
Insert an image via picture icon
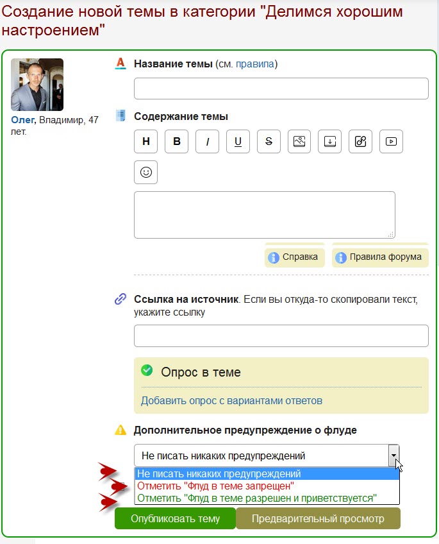click(299, 142)
